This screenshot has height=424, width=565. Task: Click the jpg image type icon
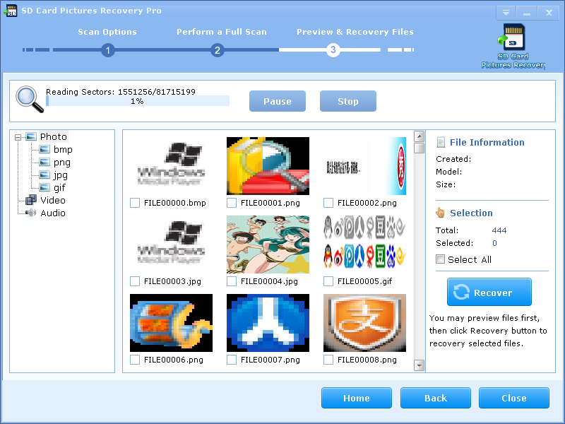44,175
